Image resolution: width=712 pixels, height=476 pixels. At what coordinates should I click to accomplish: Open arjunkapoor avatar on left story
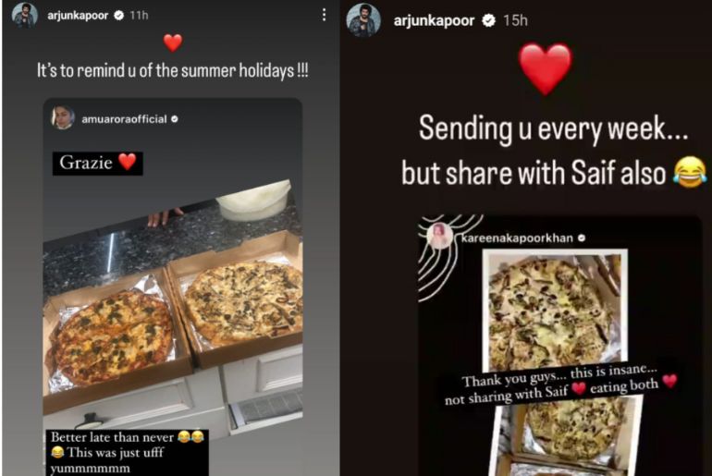(25, 16)
